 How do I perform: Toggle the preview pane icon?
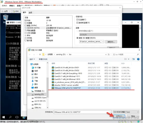click(133, 59)
